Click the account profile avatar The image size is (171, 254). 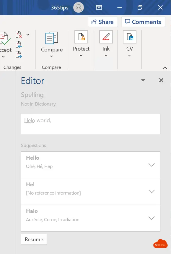tap(79, 7)
